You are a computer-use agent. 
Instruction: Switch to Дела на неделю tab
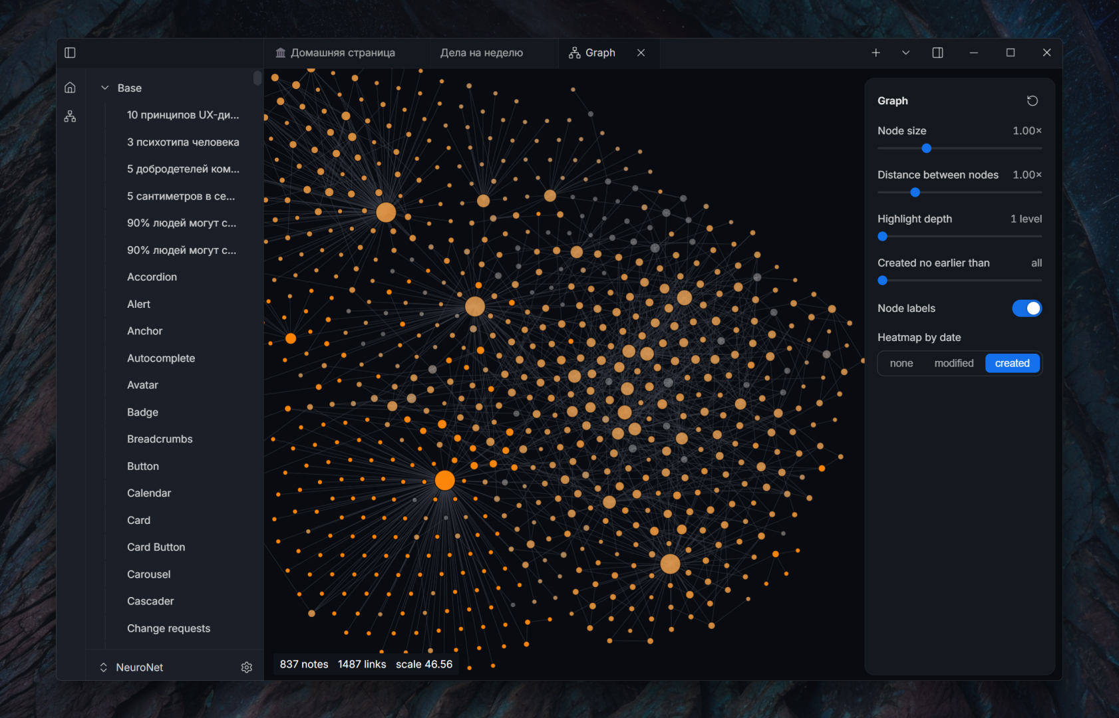[482, 53]
